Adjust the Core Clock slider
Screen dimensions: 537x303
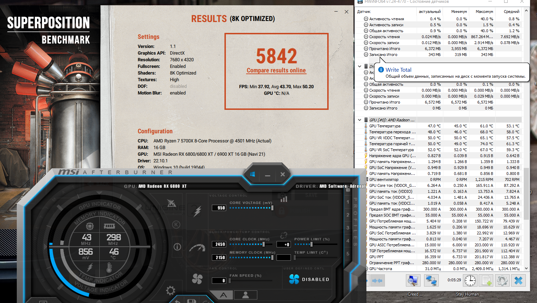(251, 244)
